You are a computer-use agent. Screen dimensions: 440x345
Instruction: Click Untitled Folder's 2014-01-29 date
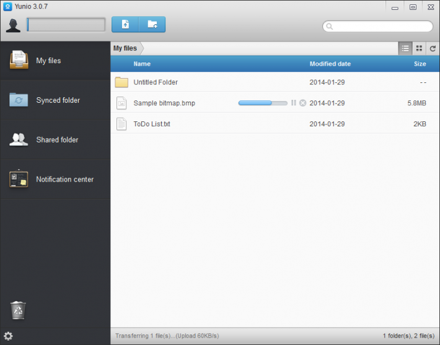[x=327, y=82]
